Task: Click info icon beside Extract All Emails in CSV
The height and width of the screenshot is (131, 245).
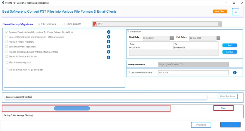Action: 109,57
